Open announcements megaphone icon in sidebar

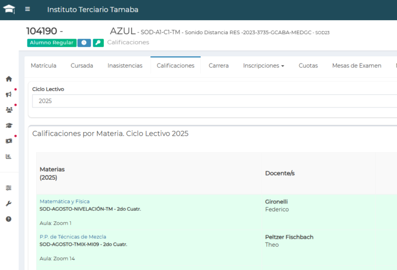(9, 94)
